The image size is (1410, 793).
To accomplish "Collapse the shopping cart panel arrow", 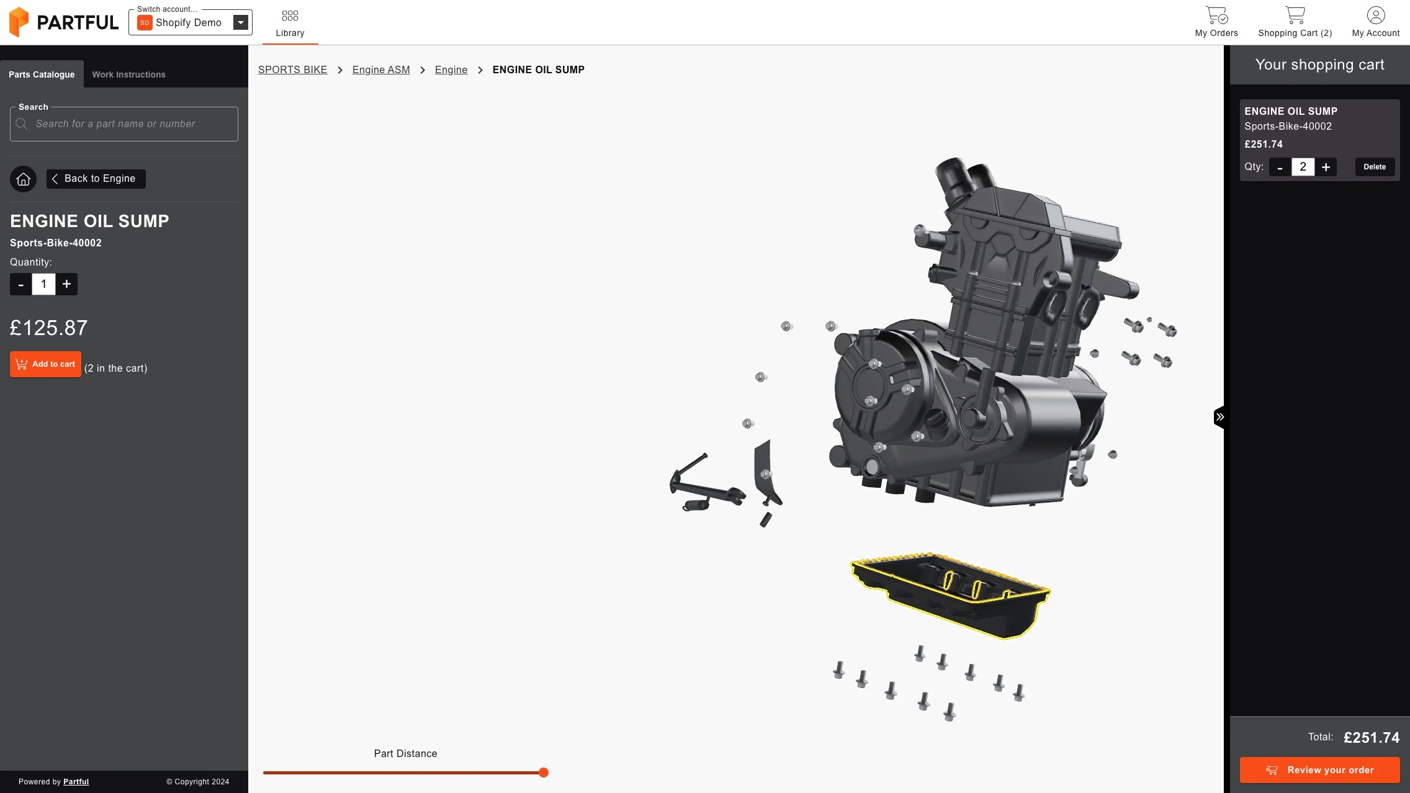I will (1219, 417).
